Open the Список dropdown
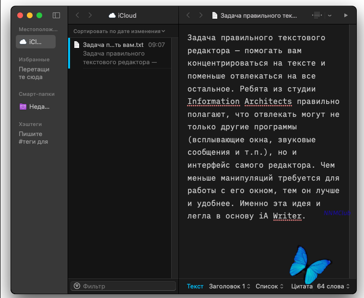 tap(270, 287)
